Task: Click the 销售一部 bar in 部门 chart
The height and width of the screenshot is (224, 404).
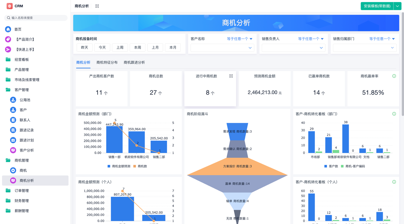Action: point(114,140)
